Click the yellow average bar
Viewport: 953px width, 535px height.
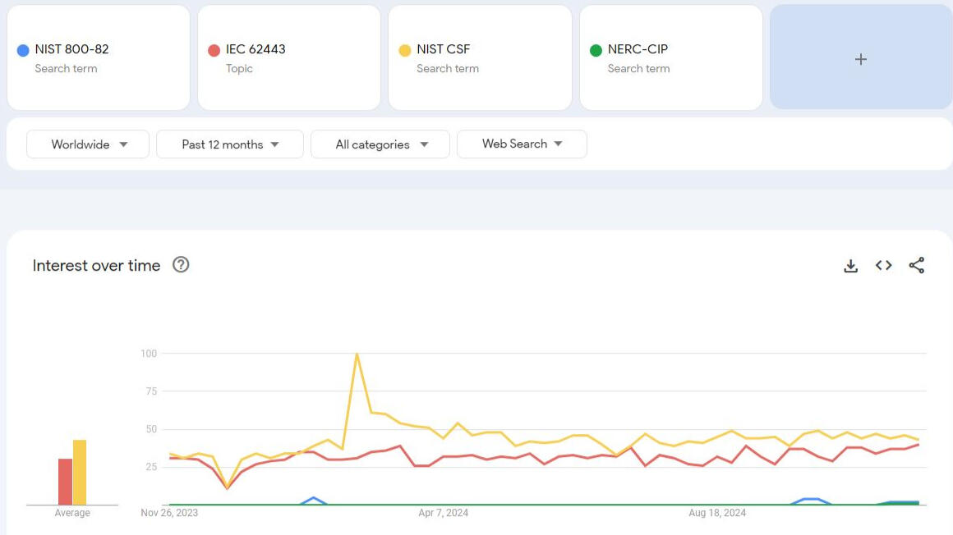point(80,473)
